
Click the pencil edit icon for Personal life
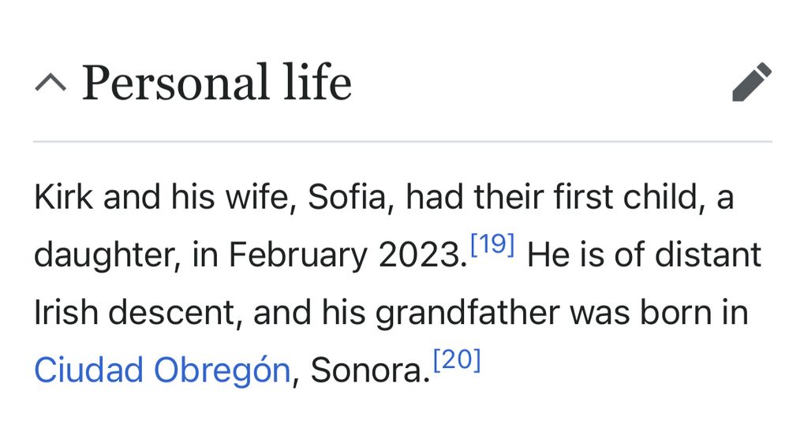751,82
